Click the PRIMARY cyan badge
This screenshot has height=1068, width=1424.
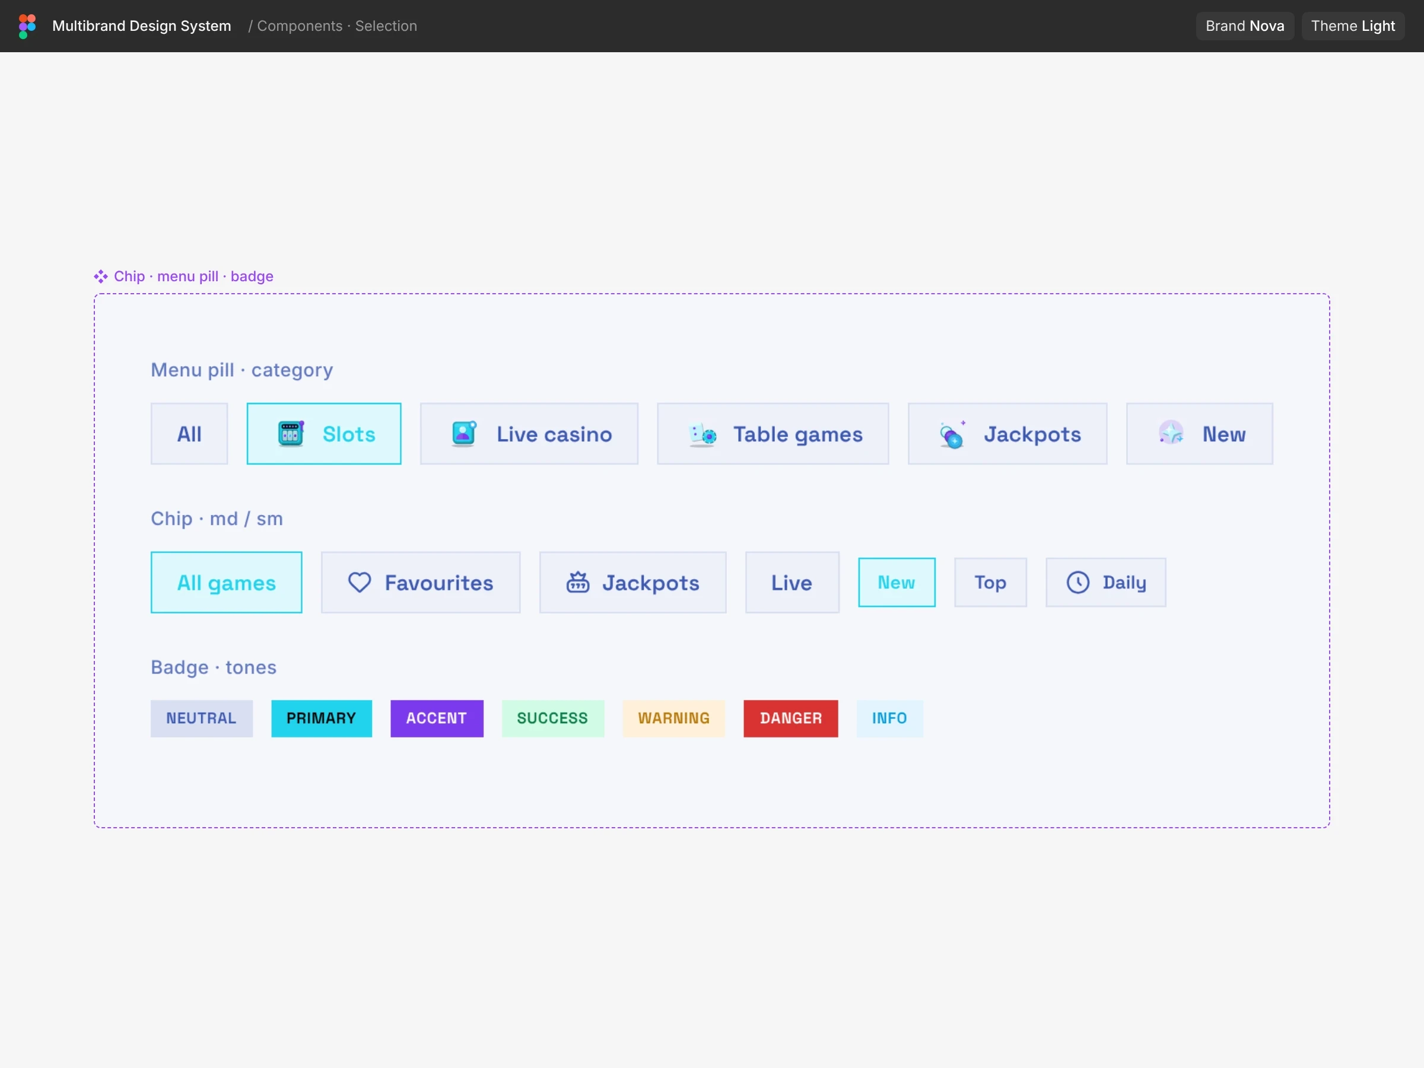(322, 719)
